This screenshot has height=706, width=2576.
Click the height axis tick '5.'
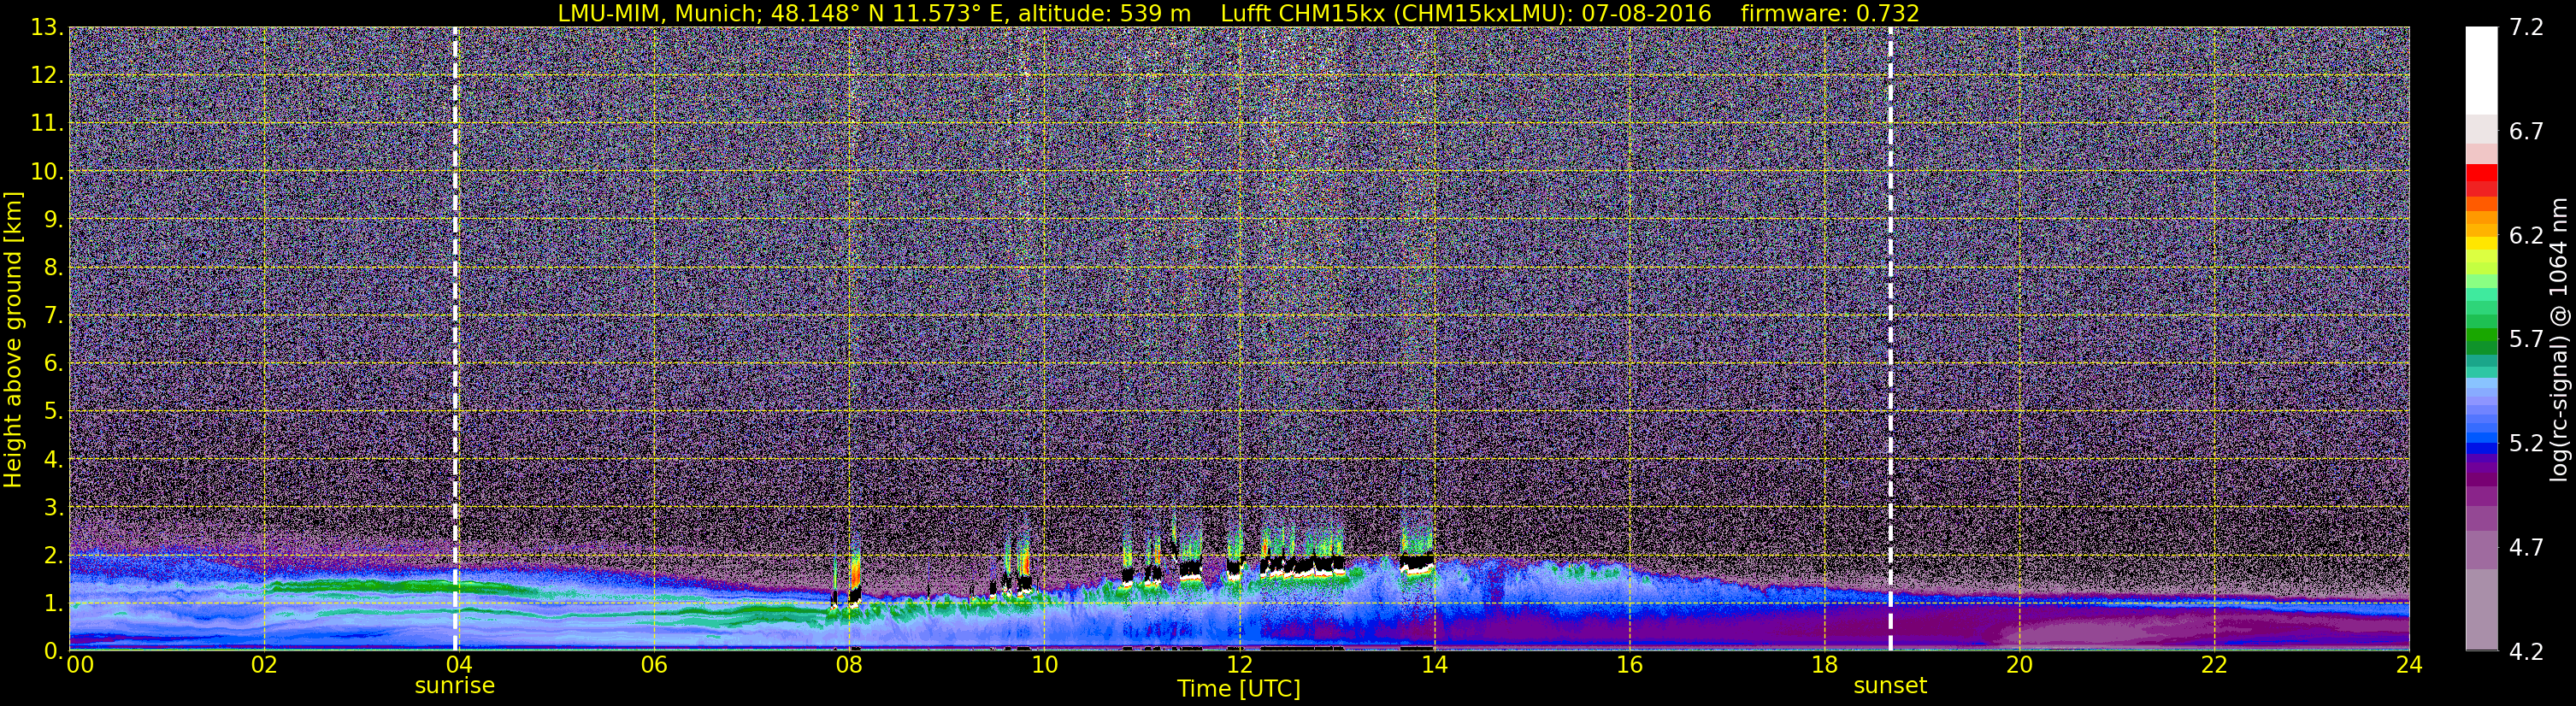coord(54,411)
